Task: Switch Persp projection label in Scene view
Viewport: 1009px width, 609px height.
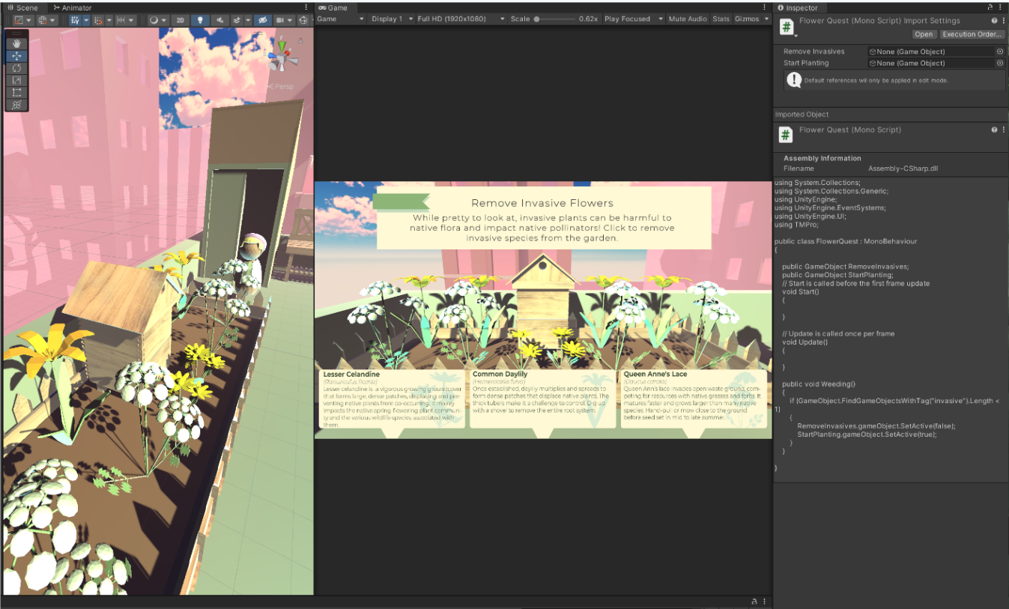Action: point(282,86)
